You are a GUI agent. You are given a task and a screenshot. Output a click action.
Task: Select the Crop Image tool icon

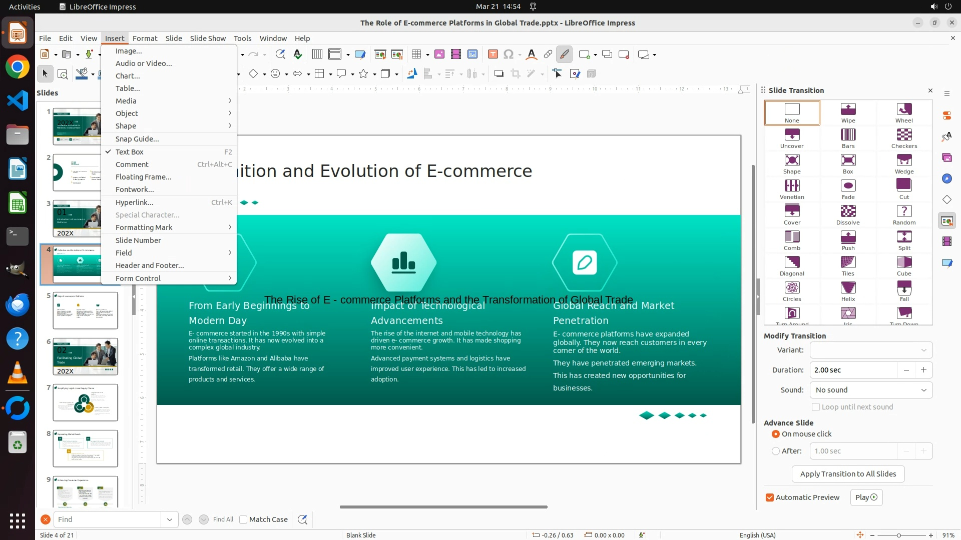click(516, 74)
